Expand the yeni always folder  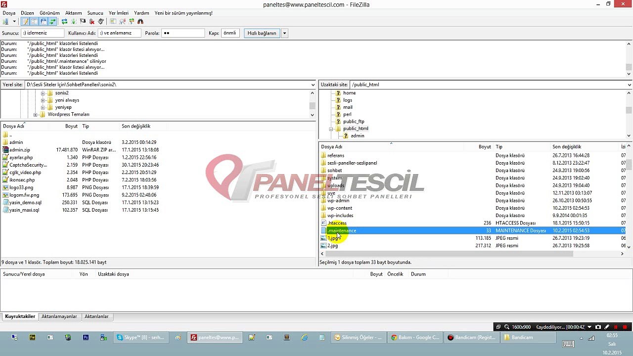tap(43, 100)
